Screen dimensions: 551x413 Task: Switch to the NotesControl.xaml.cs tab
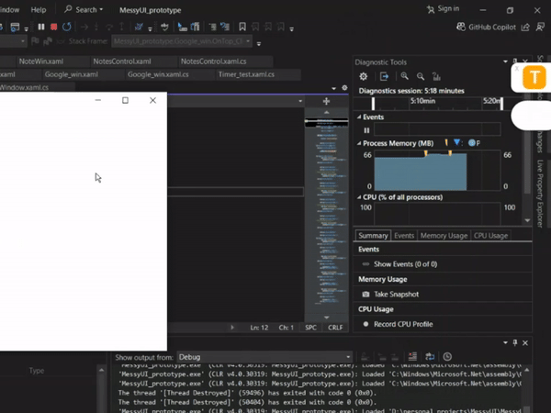coord(214,61)
